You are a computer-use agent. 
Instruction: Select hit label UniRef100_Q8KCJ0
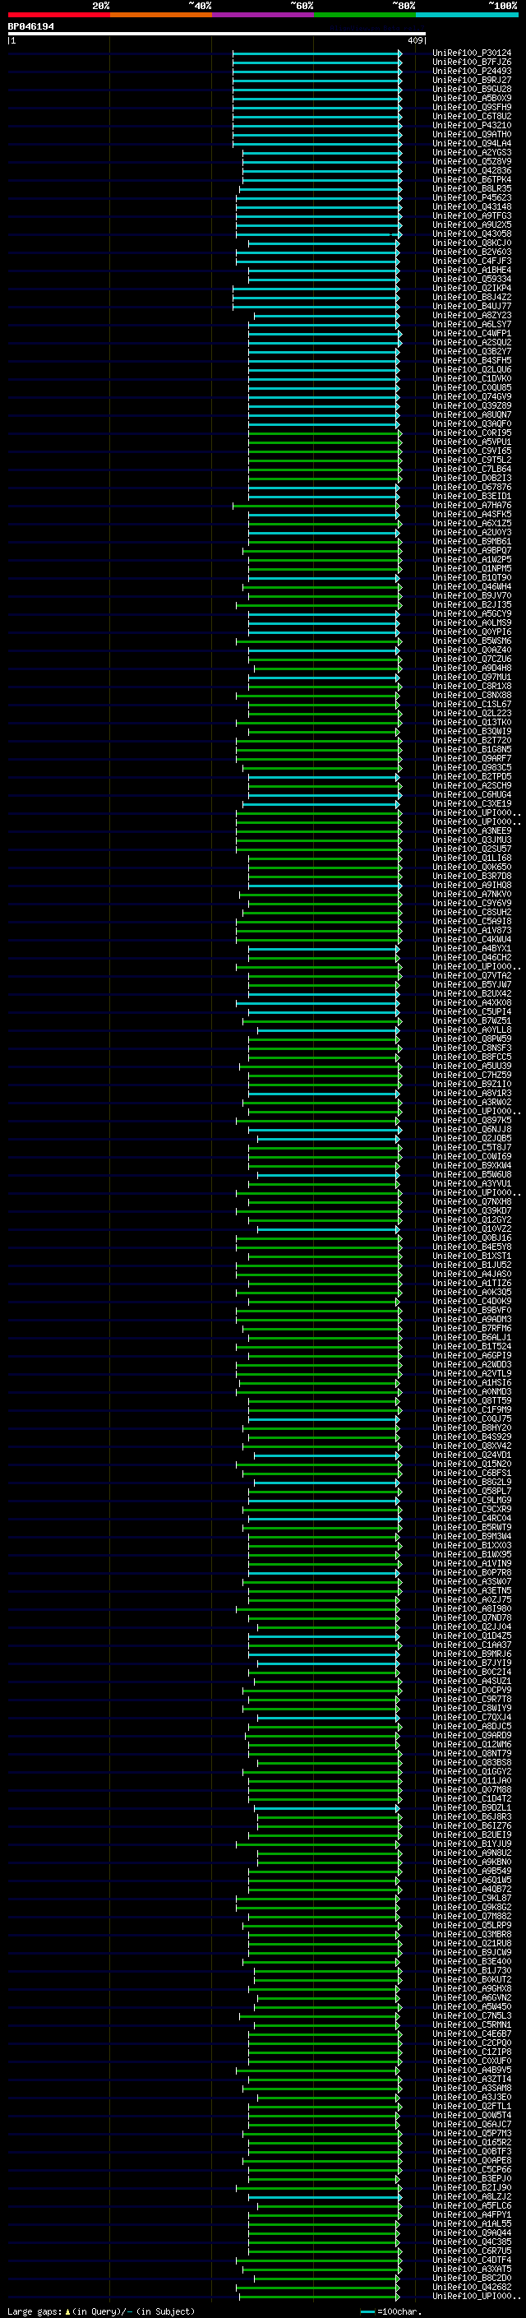(x=471, y=243)
